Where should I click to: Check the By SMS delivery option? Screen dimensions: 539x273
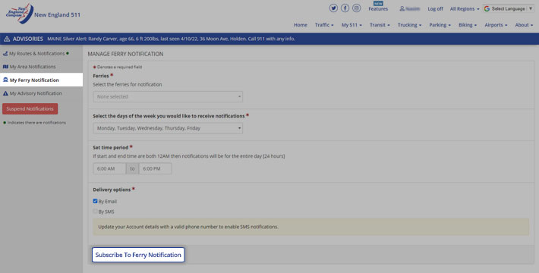[95, 212]
